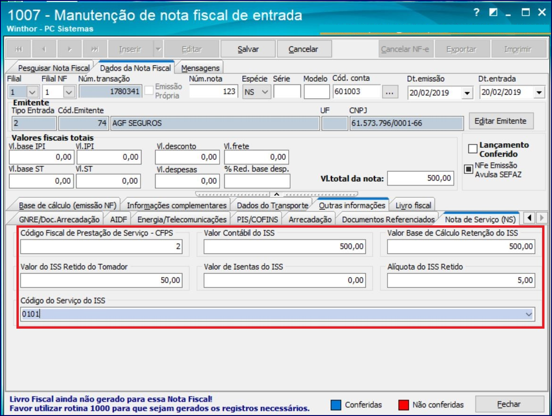Screen dimensions: 552x416
Task: Go to last record navigation arrow
Action: (95, 49)
